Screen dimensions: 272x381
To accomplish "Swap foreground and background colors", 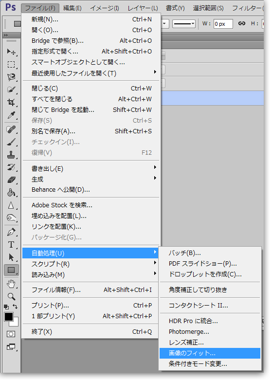I will tap(15, 307).
